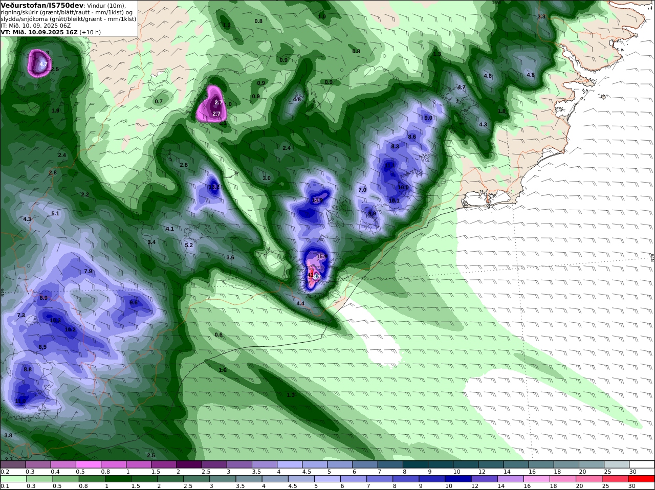655x490 pixels.
Task: Click the init time "IT: Mið. 10. 09. 2025 06Z"
Action: 35,25
